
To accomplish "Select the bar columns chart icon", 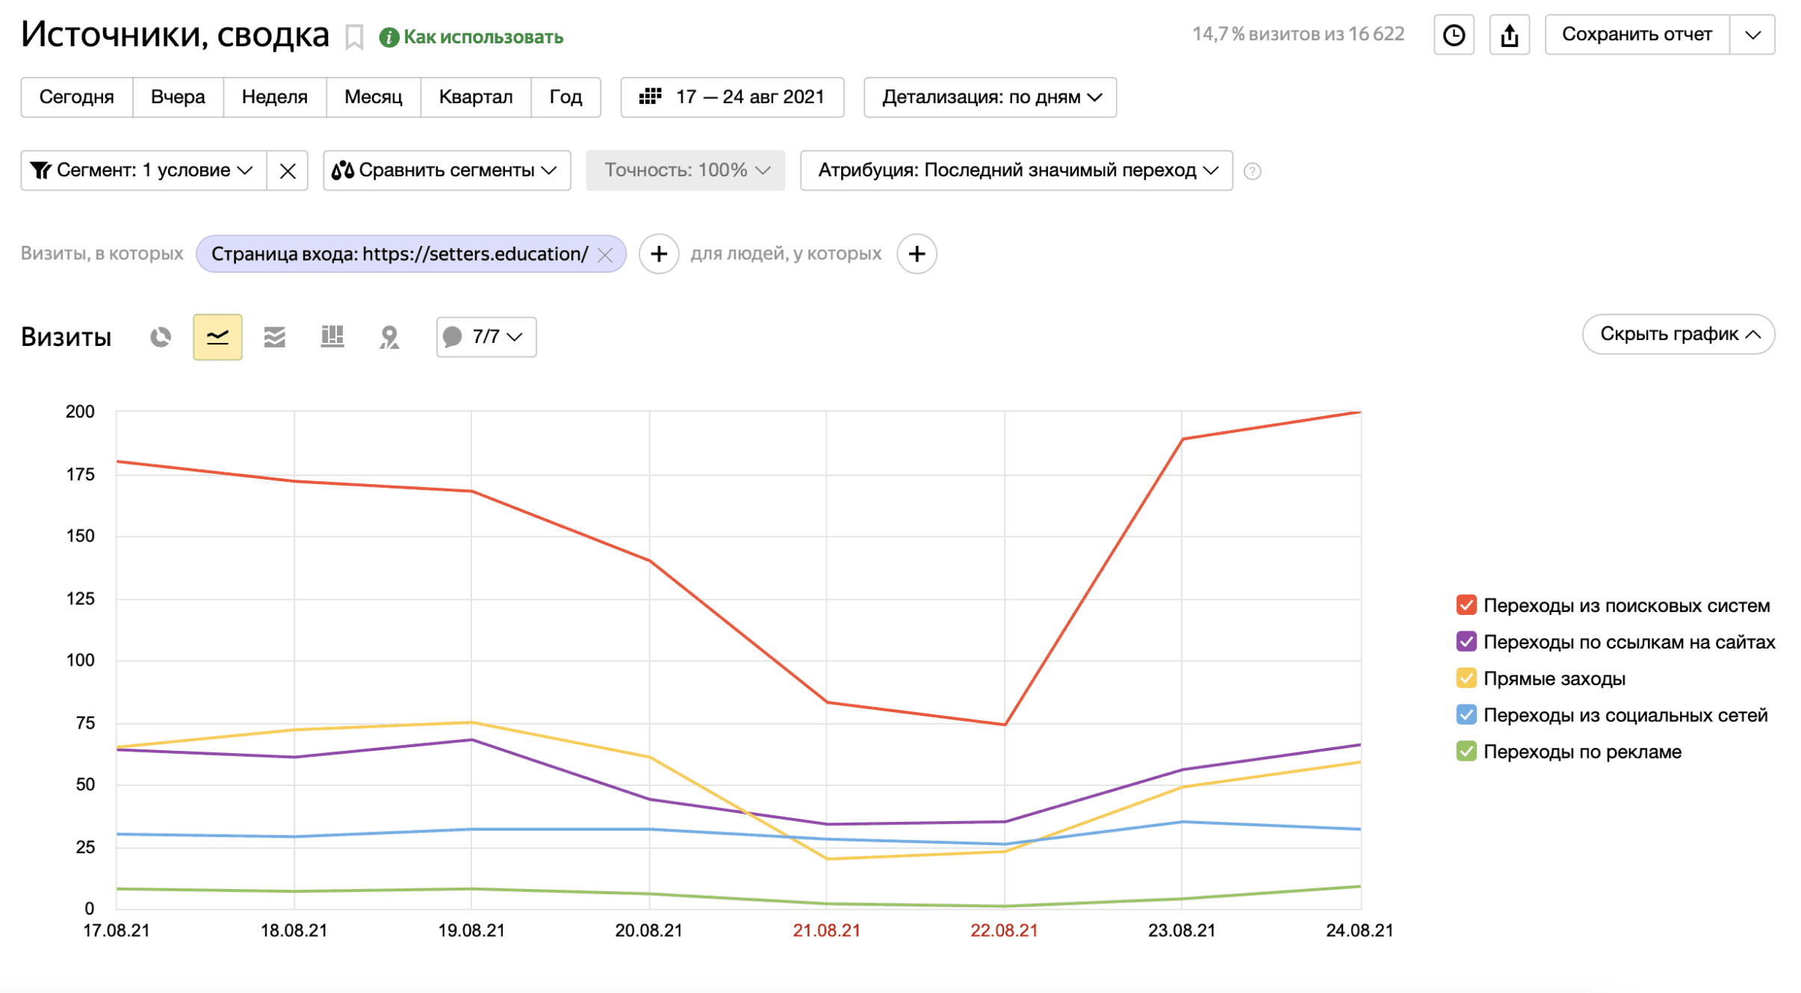I will coord(332,337).
